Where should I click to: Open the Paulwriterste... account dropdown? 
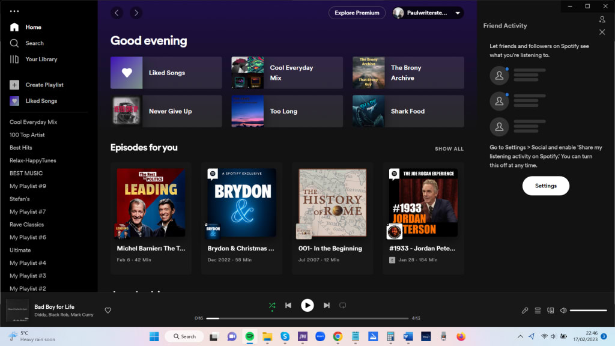point(428,13)
